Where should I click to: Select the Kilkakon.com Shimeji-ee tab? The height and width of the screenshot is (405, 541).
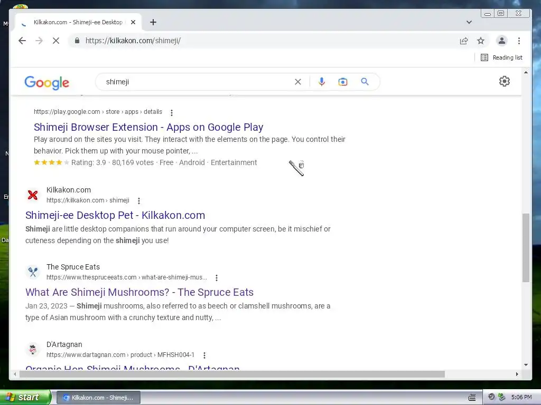point(78,22)
